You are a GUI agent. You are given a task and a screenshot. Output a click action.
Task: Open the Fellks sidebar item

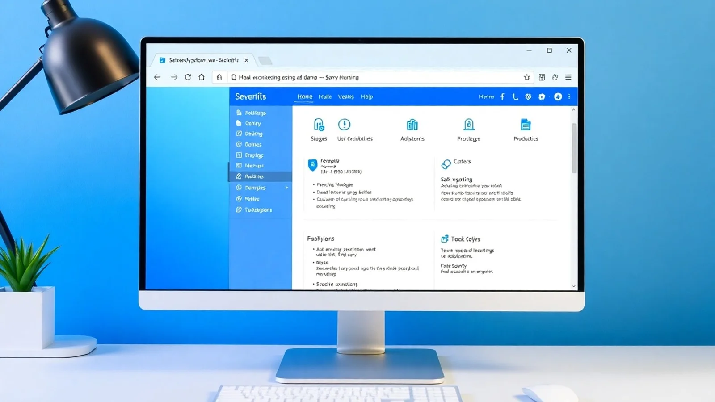pos(261,199)
